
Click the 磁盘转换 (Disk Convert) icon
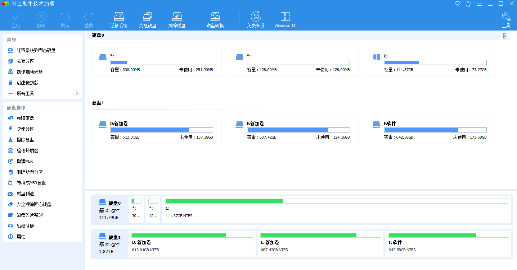215,19
